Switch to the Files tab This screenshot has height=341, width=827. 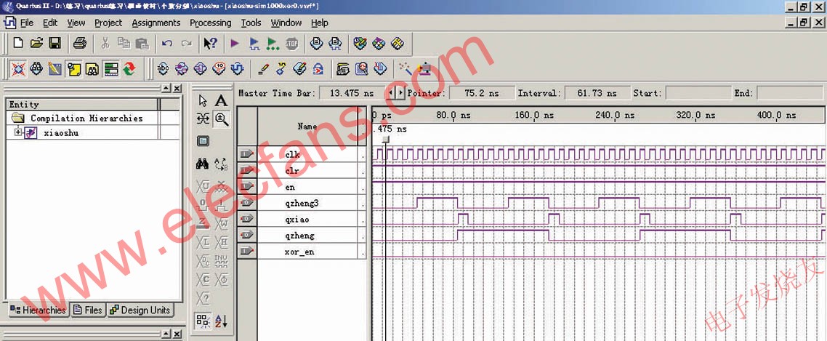pyautogui.click(x=87, y=310)
